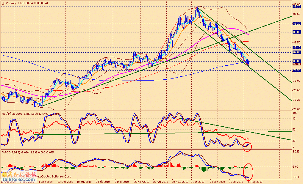
Task: Select the 50 level on oscillator scale
Action: click(x=294, y=130)
